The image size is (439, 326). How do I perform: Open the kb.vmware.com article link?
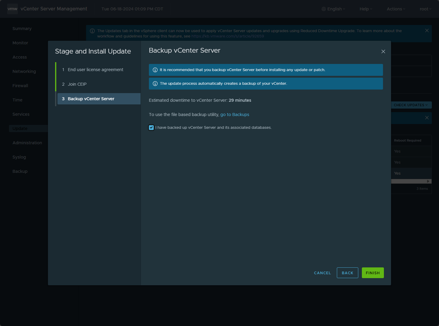228,36
